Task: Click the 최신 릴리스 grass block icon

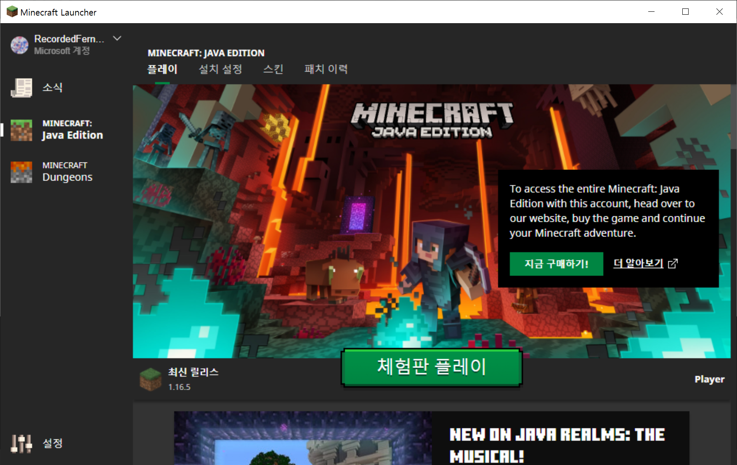Action: click(x=151, y=379)
